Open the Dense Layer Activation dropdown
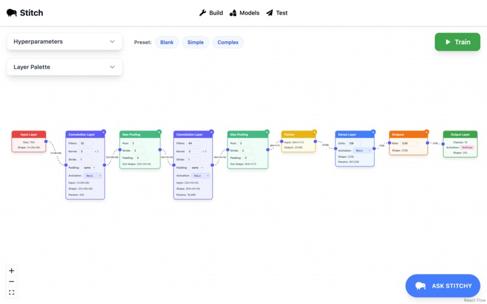 [362, 150]
